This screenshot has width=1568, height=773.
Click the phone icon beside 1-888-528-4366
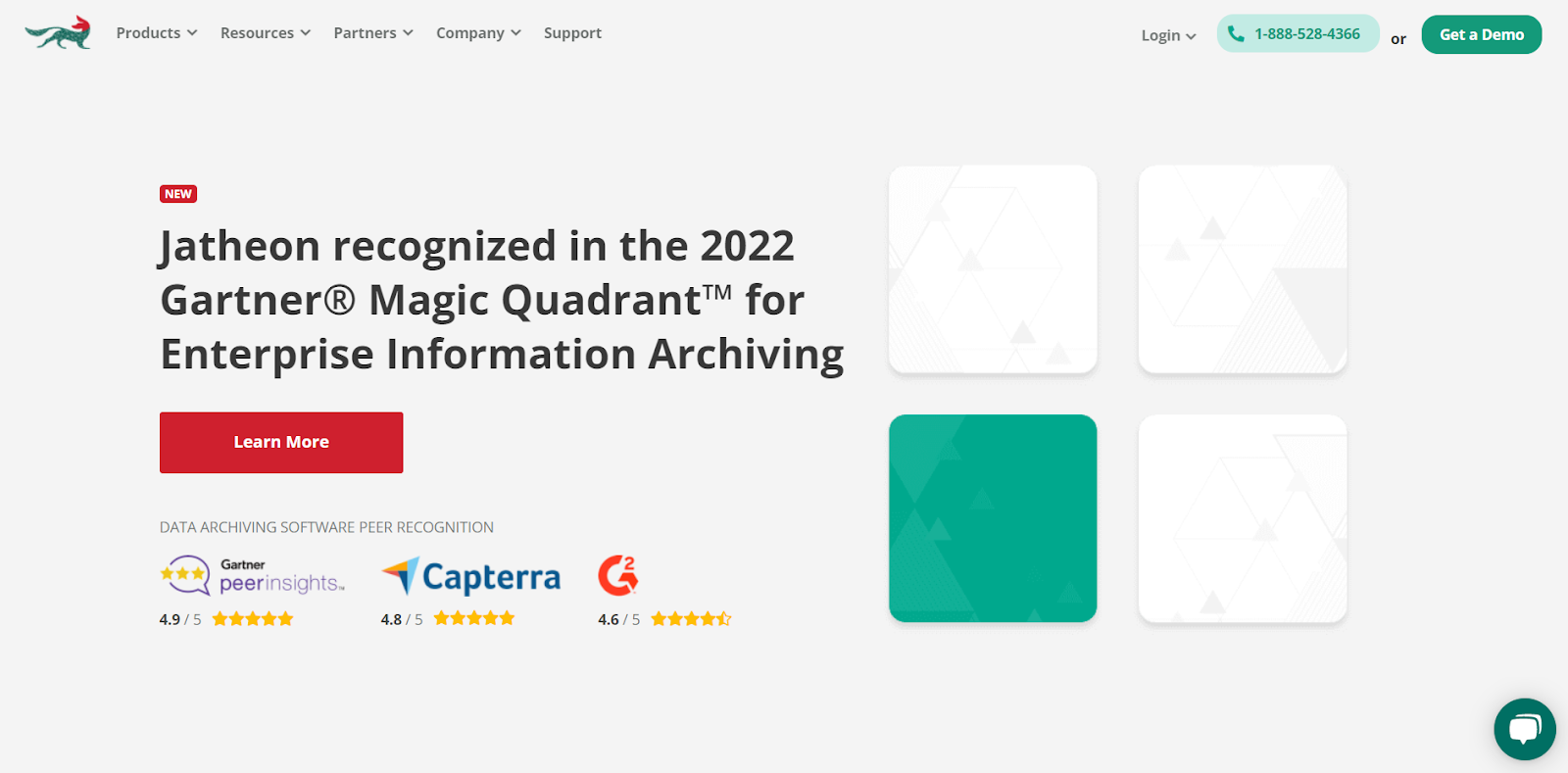pyautogui.click(x=1237, y=34)
